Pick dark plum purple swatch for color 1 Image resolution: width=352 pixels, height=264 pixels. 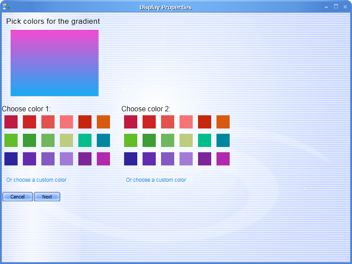pos(85,159)
